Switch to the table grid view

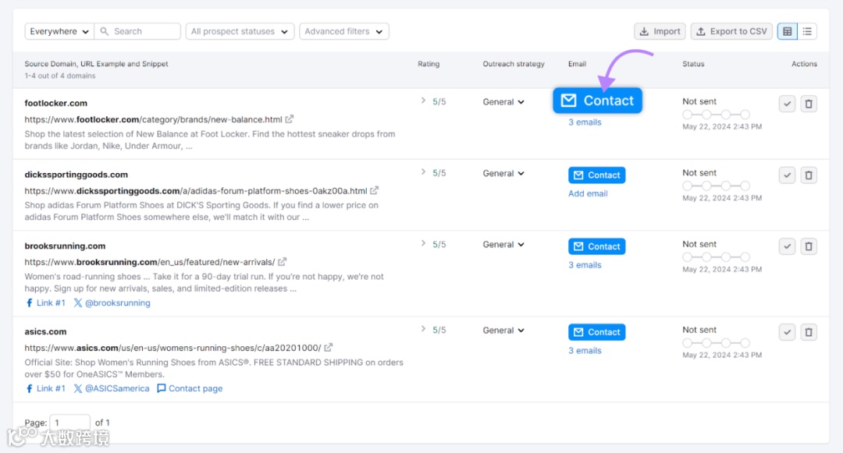787,32
